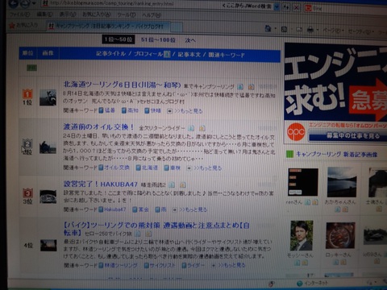Screen dimensions: 387x290
Task: Click the browser back arrow button
Action: point(14,3)
